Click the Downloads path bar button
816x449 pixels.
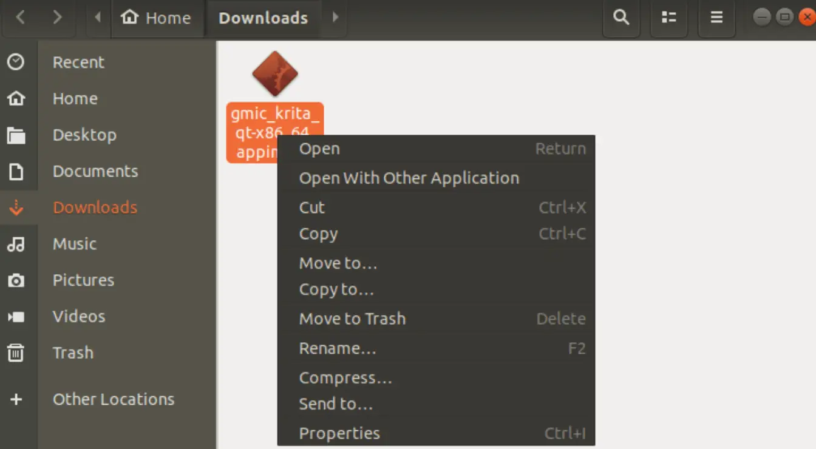(x=263, y=18)
